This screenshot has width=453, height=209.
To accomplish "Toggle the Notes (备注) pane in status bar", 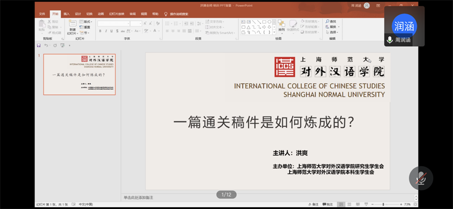I will click(314, 204).
